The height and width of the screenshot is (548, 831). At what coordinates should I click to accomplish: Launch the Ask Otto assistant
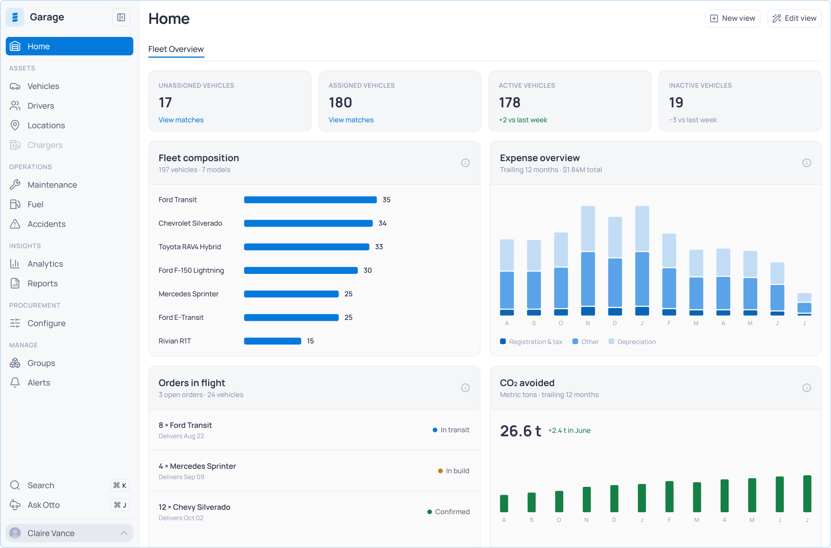(70, 505)
